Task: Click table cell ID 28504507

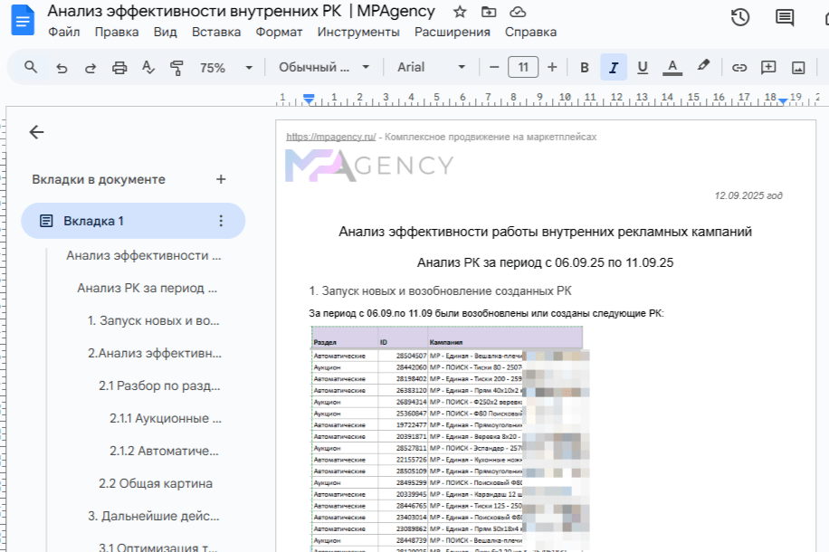Action: tap(403, 356)
